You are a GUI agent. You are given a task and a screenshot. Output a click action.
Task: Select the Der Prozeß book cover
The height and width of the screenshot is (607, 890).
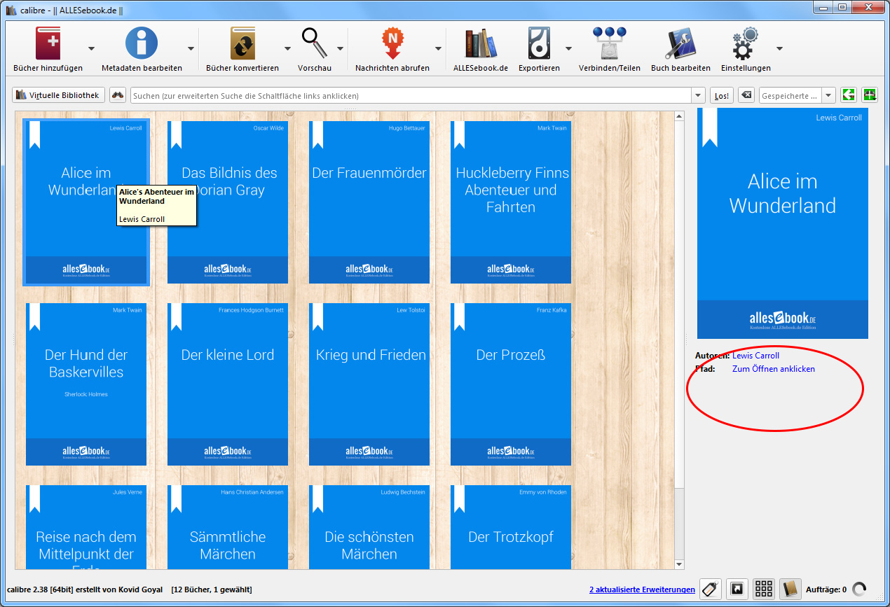[x=511, y=384]
